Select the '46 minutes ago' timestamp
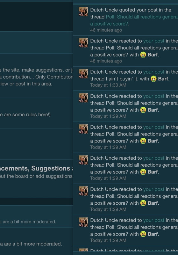This screenshot has height=255, width=178. (106, 30)
